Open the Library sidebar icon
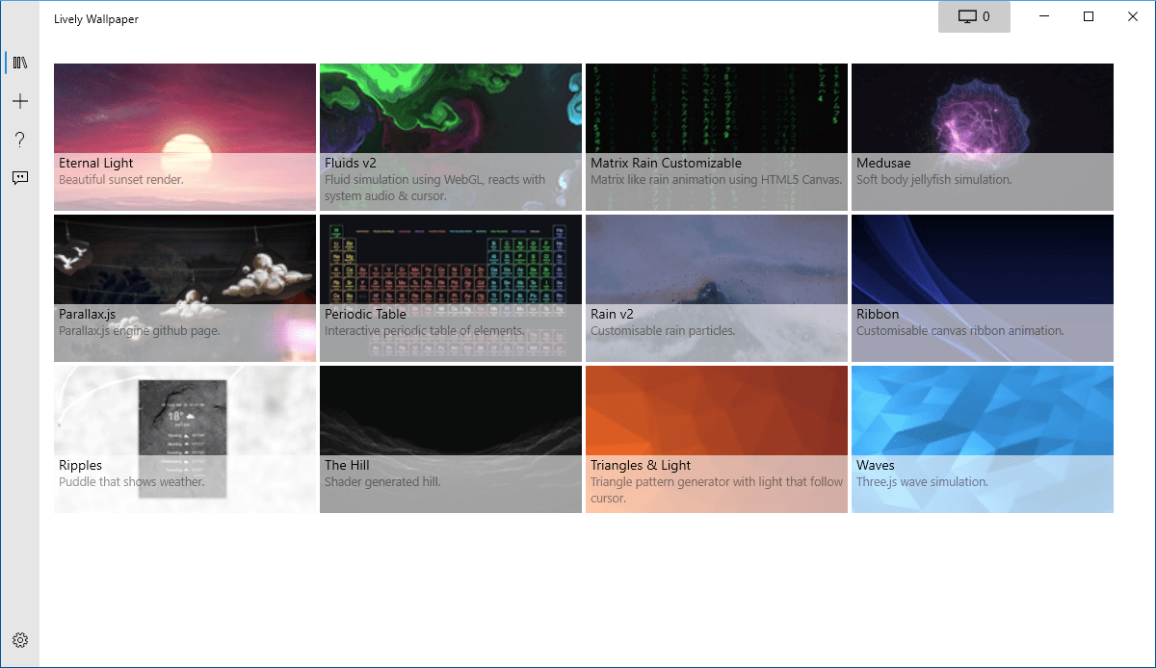The width and height of the screenshot is (1156, 668). point(20,63)
